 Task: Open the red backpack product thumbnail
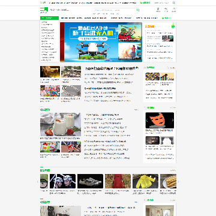click(118, 181)
